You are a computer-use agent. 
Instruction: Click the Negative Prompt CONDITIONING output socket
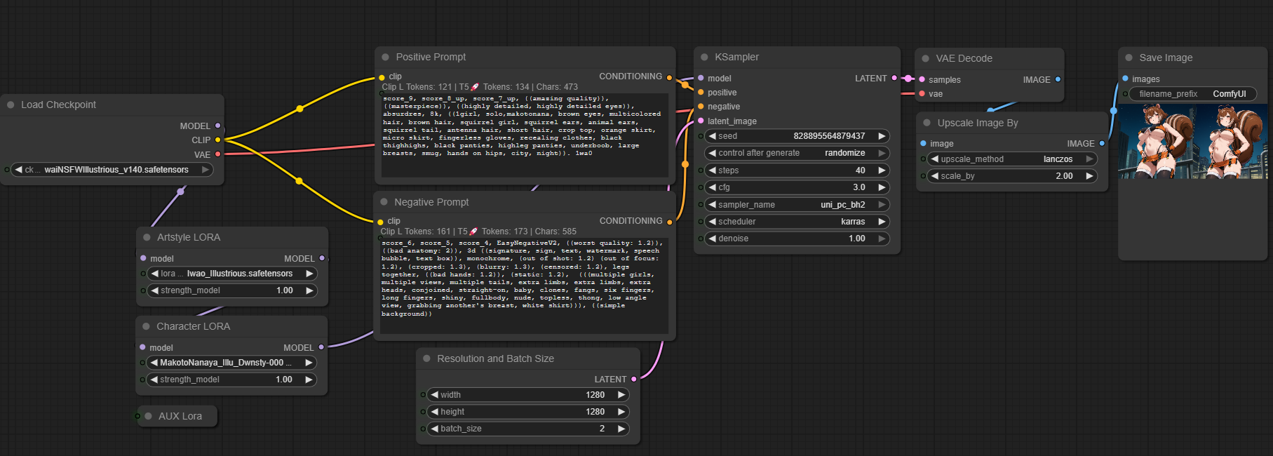point(669,222)
